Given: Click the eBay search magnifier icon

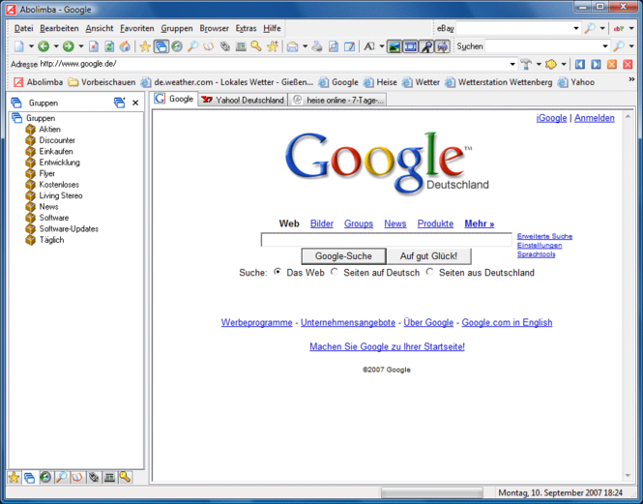Looking at the screenshot, I should coord(590,28).
